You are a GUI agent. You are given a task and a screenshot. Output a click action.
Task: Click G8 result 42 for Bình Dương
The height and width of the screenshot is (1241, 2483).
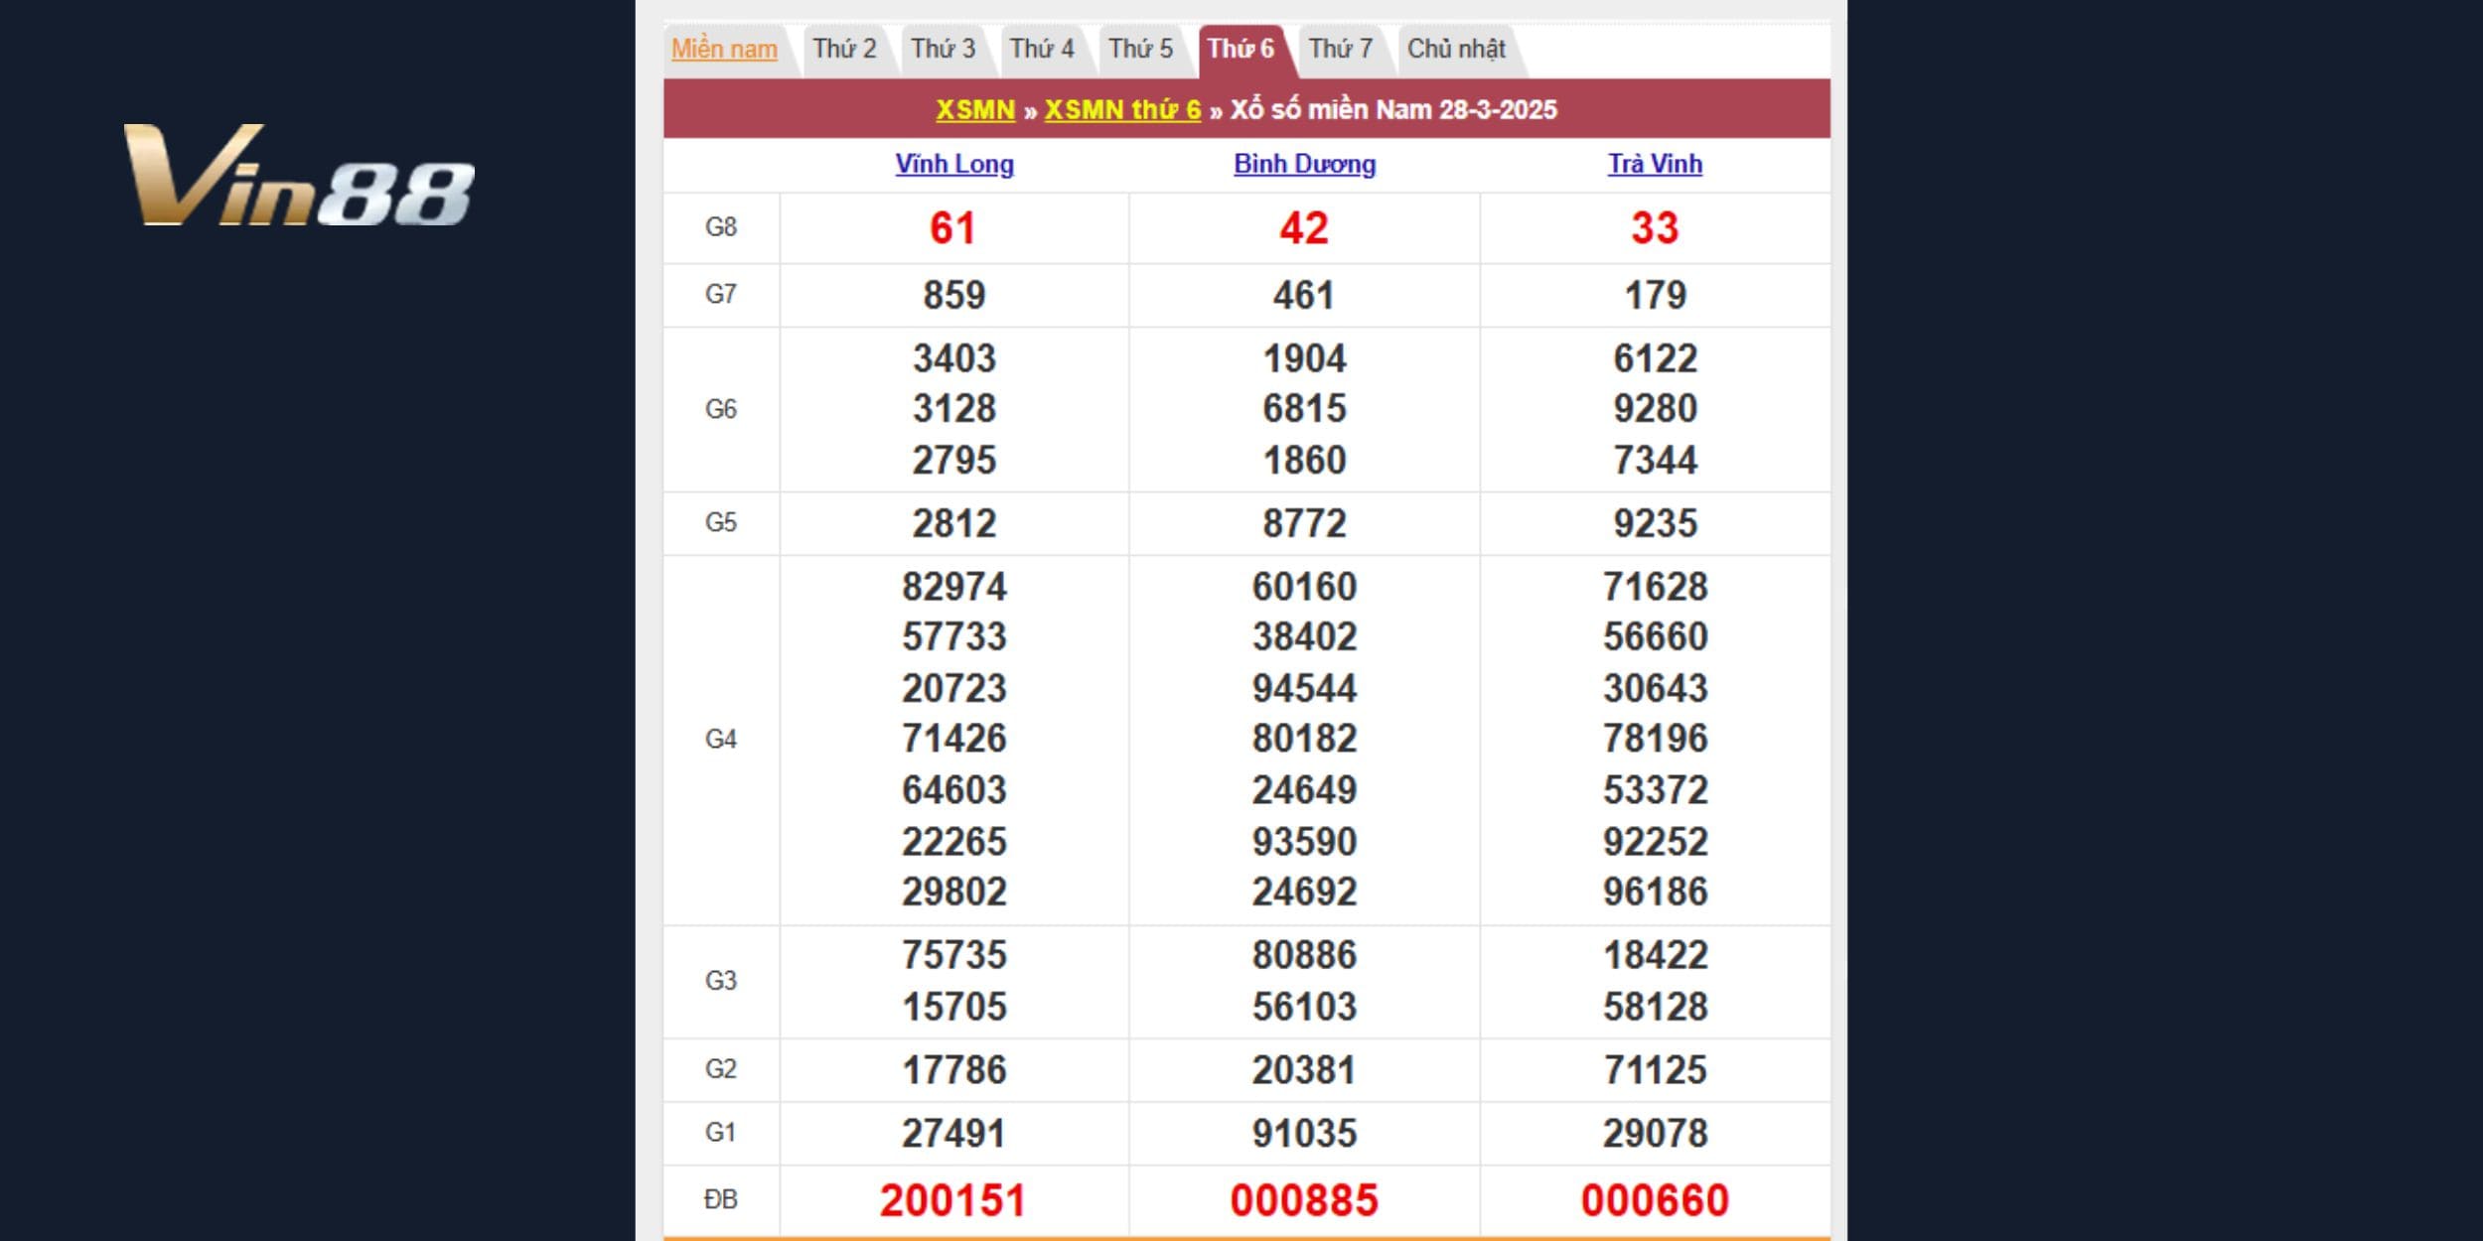[1304, 228]
